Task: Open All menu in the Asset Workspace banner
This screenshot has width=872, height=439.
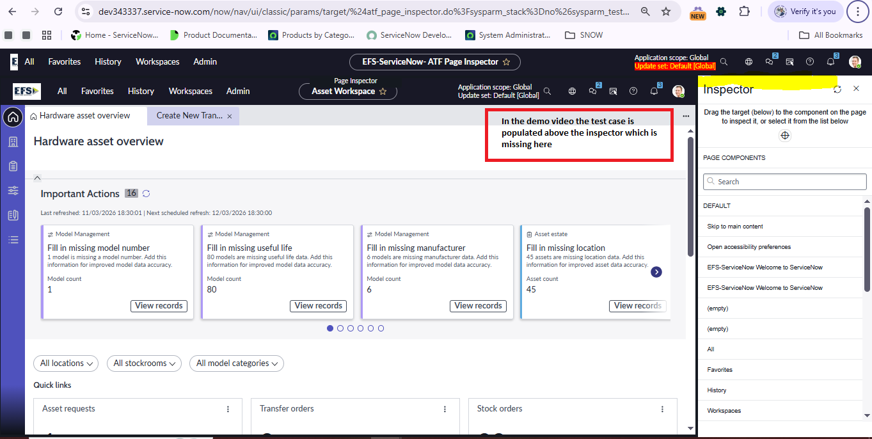Action: (62, 92)
